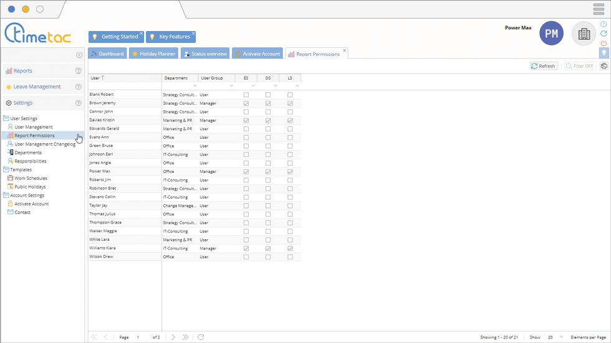Click the help question mark icon at top right
Image resolution: width=611 pixels, height=343 pixels.
coord(604,24)
